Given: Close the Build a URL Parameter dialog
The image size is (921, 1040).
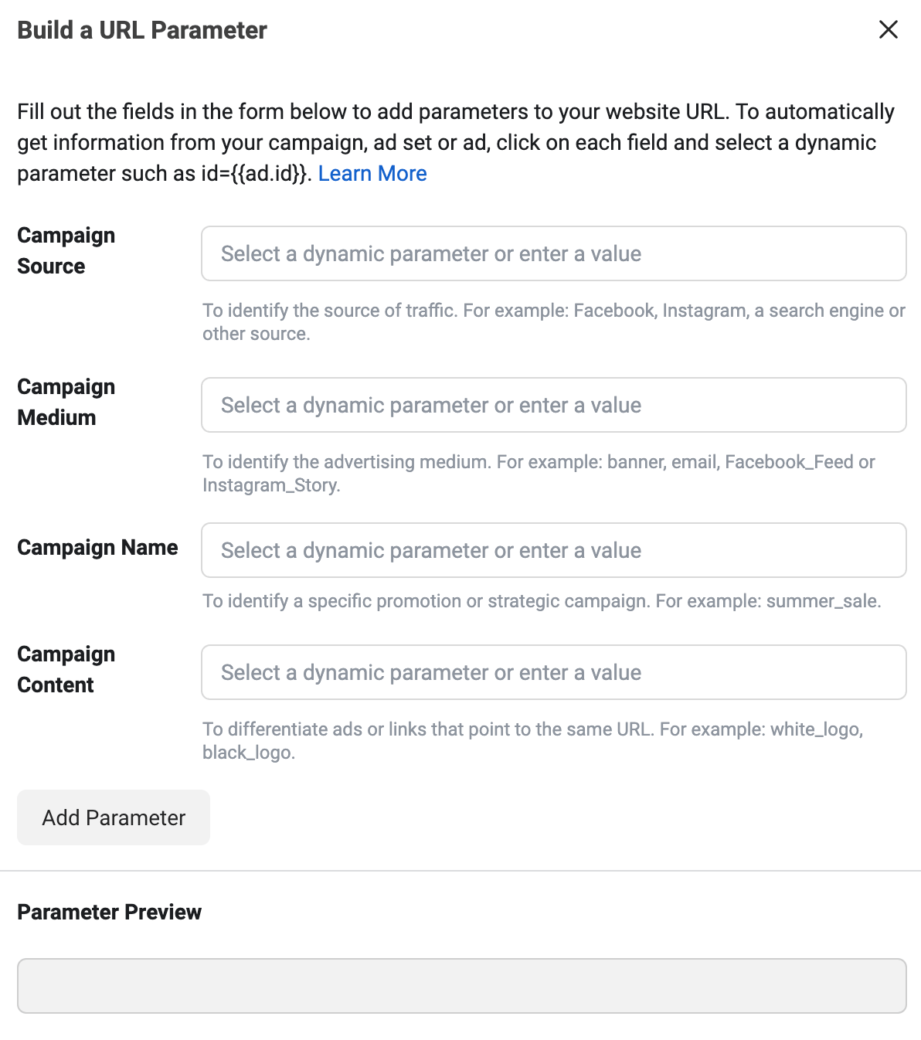Looking at the screenshot, I should 889,30.
